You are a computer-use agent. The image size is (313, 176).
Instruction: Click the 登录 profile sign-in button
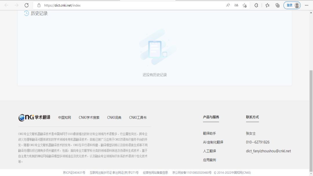coord(292,5)
